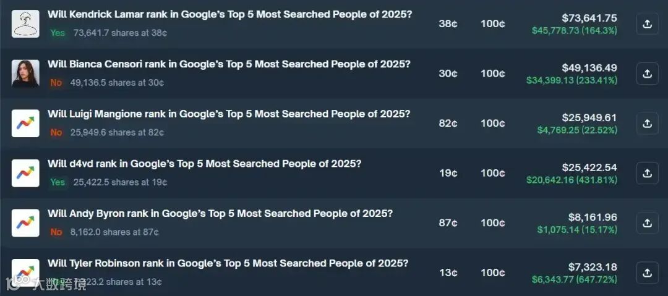Open Bianca Censori portrait thumbnail
The image size is (668, 296).
[x=25, y=74]
